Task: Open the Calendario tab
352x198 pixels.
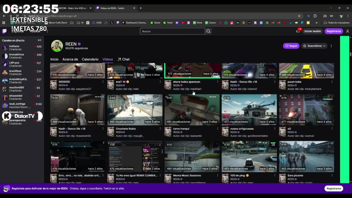Action: 90,59
